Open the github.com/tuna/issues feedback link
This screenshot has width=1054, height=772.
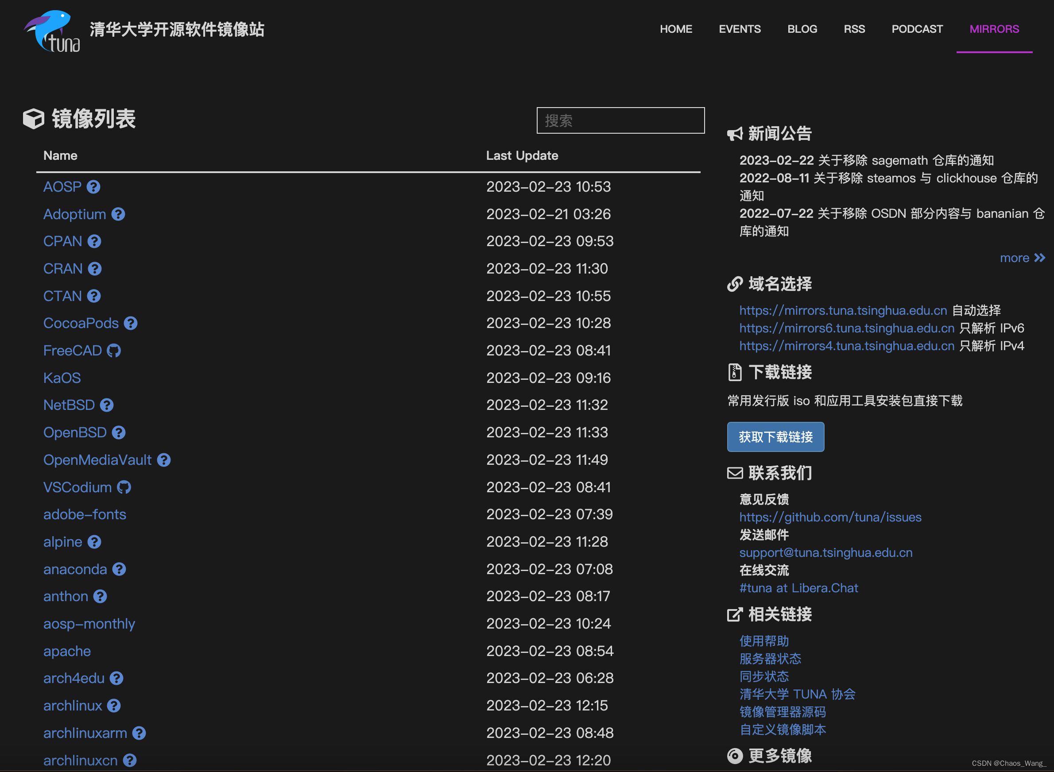pos(830,517)
